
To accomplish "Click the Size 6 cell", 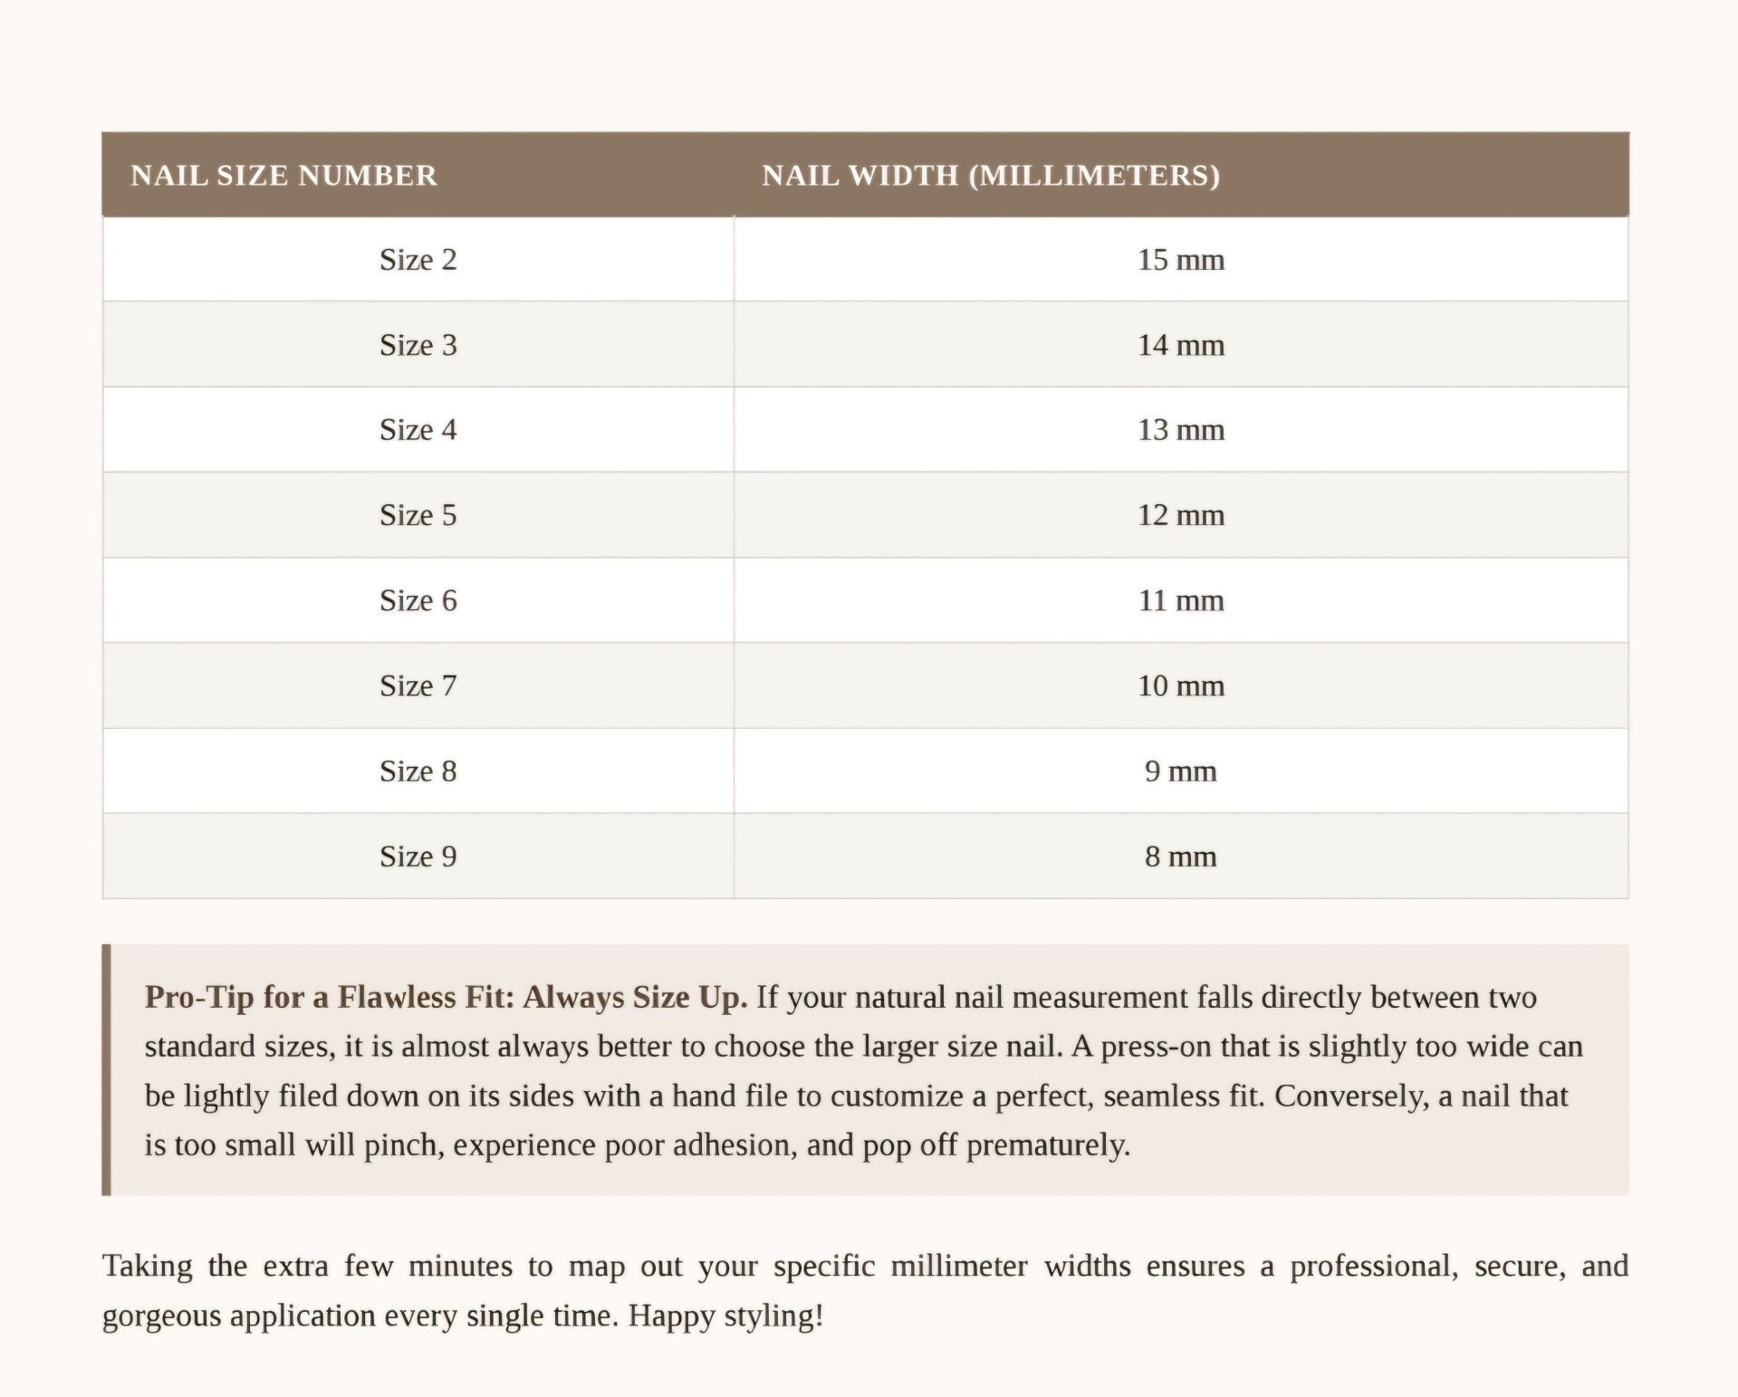I will point(418,600).
